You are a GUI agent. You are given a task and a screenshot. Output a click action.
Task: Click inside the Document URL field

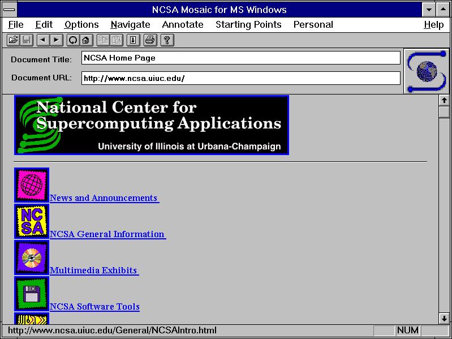(x=240, y=79)
